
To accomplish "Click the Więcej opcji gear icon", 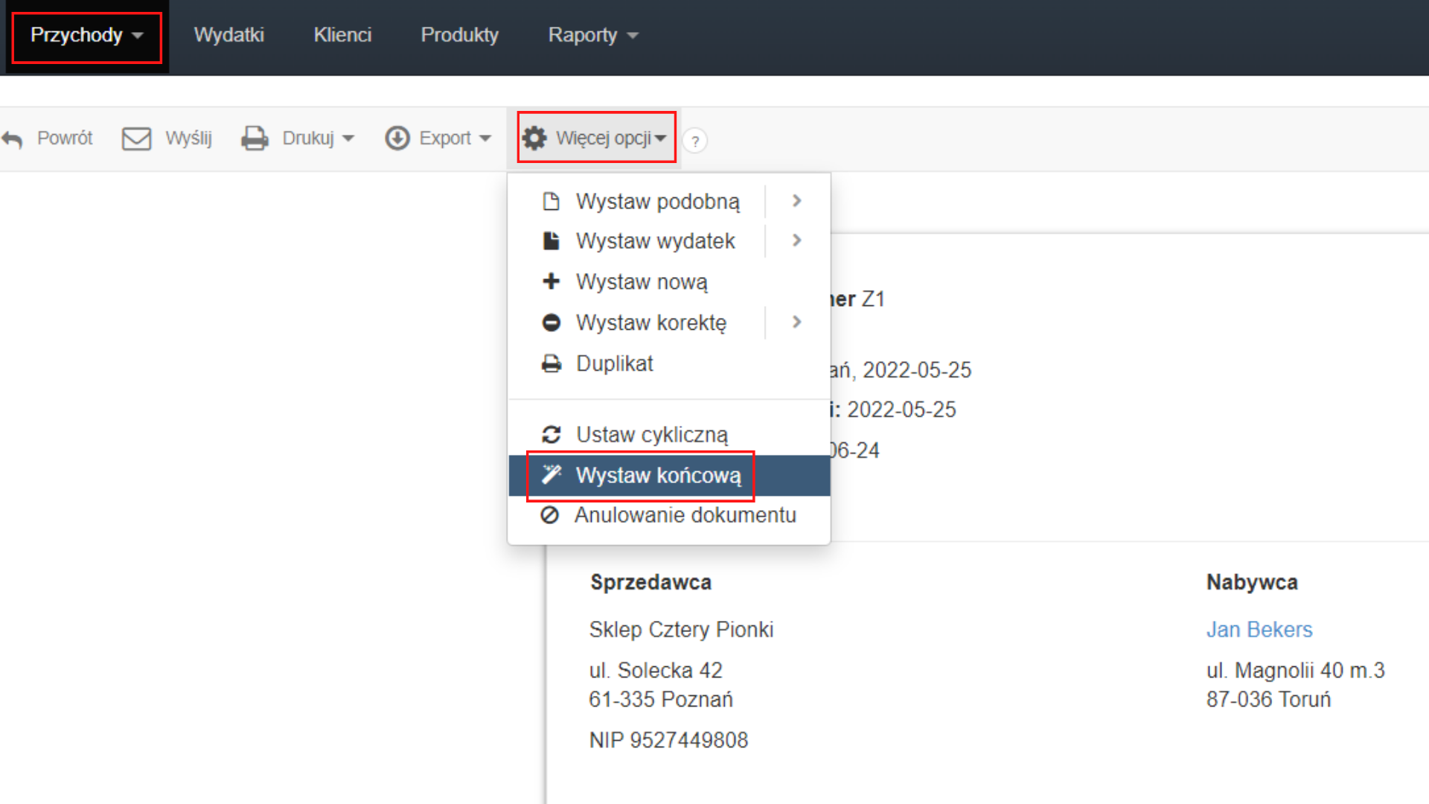I will pos(534,138).
